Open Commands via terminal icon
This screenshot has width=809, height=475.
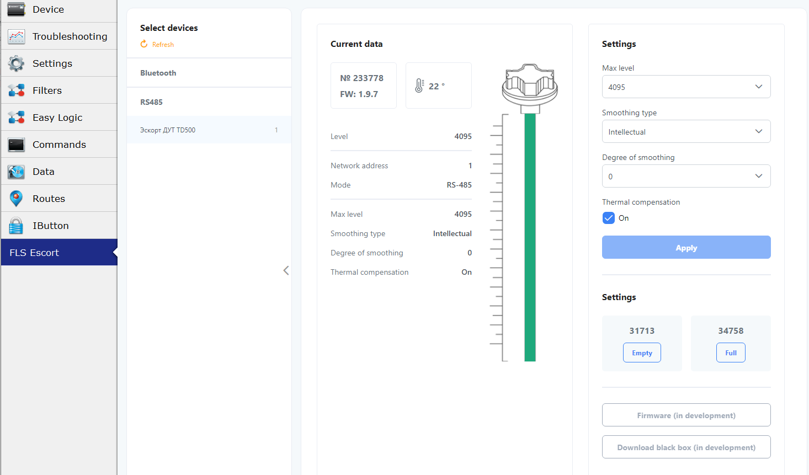click(x=16, y=145)
